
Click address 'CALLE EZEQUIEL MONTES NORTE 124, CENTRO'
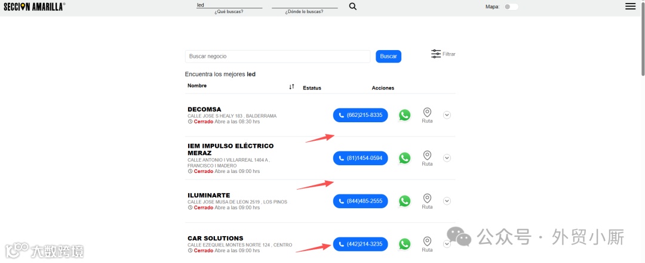click(x=240, y=245)
